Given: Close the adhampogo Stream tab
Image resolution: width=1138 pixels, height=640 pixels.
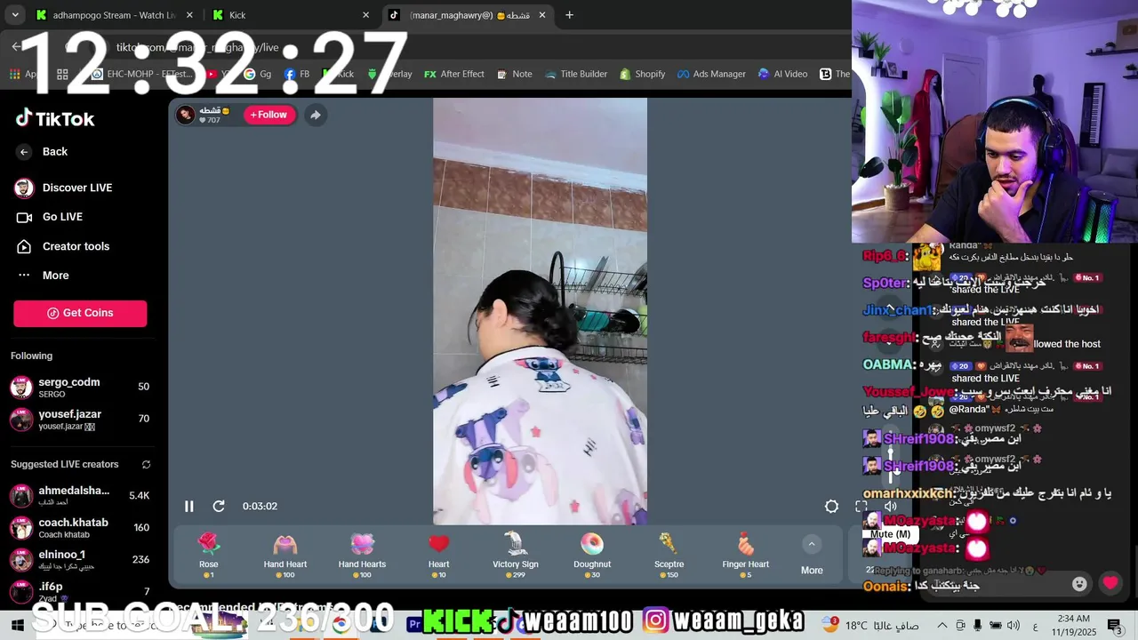Looking at the screenshot, I should point(188,15).
